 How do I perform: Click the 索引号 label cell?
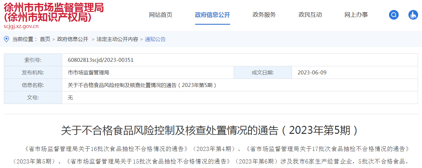(x=33, y=60)
